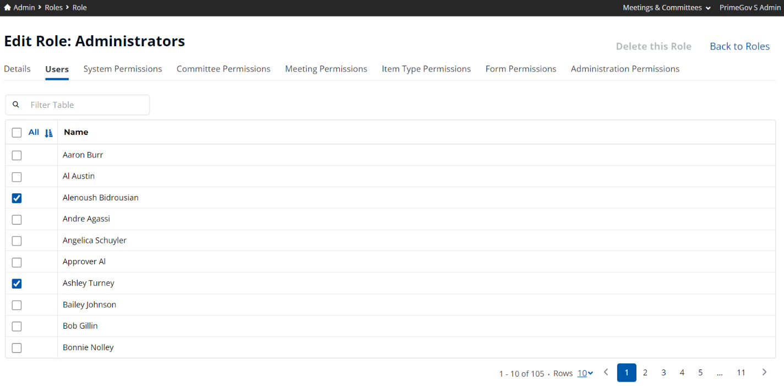Check the box for Angelica Schuyler
Image resolution: width=784 pixels, height=386 pixels.
[17, 241]
